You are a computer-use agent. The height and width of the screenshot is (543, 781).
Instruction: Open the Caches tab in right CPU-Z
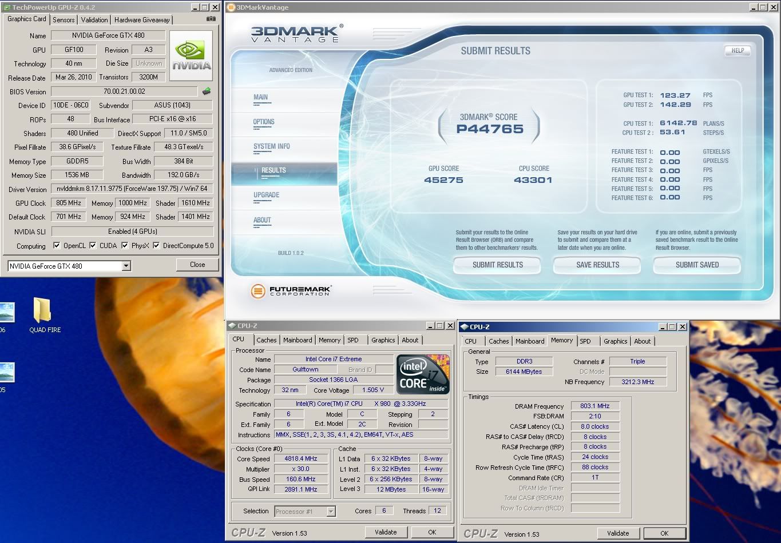click(498, 341)
